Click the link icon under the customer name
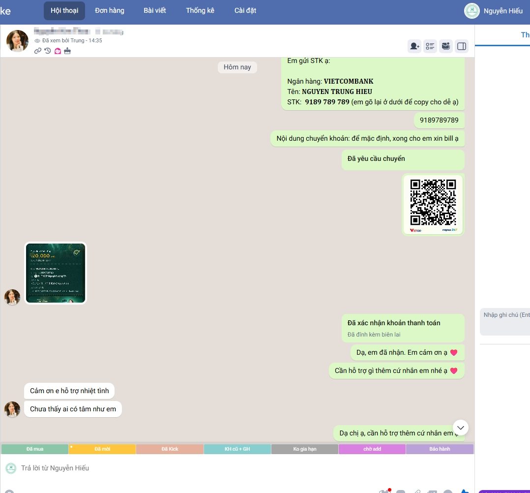Image resolution: width=530 pixels, height=493 pixels. coord(38,51)
